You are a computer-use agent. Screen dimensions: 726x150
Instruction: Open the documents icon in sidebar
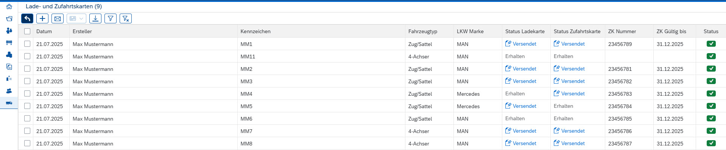click(9, 67)
